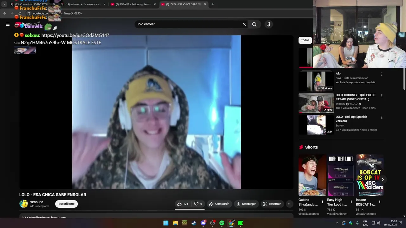
Task: Switch to Chrome in the taskbar
Action: click(231, 223)
